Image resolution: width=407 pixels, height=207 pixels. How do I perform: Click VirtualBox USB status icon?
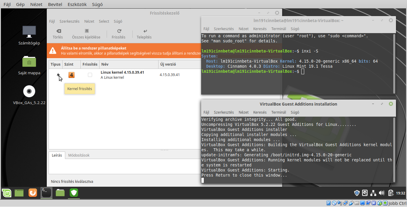click(x=351, y=203)
